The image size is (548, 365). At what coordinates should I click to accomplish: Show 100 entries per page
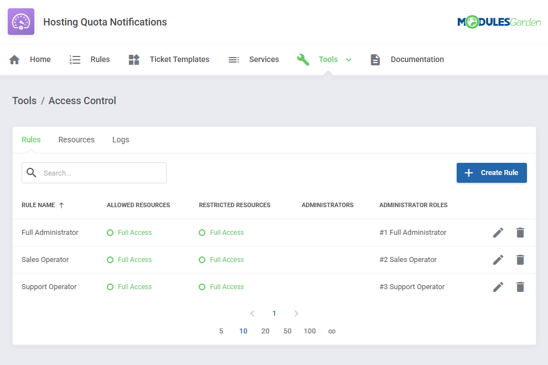pos(309,331)
